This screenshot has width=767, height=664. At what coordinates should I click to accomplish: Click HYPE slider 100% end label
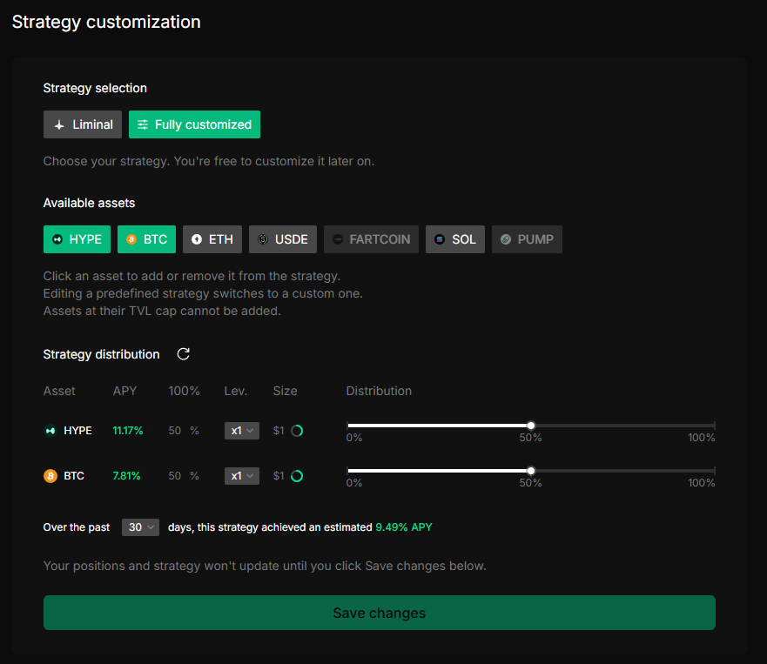[x=702, y=438]
